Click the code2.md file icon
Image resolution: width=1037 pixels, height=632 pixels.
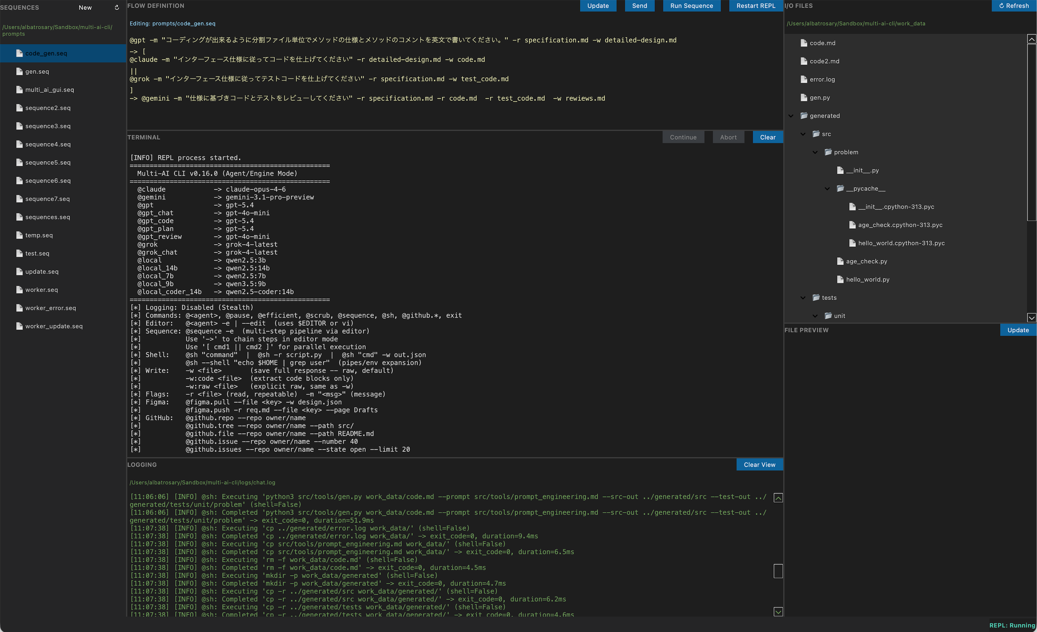point(804,61)
